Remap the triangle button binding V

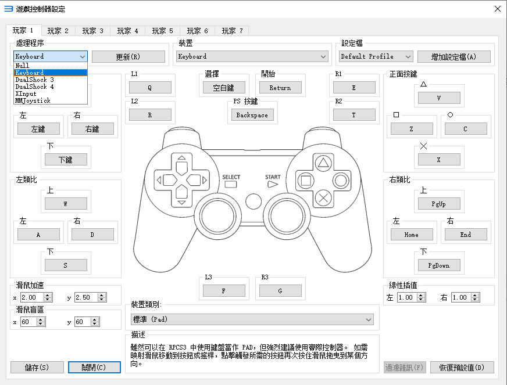point(439,97)
